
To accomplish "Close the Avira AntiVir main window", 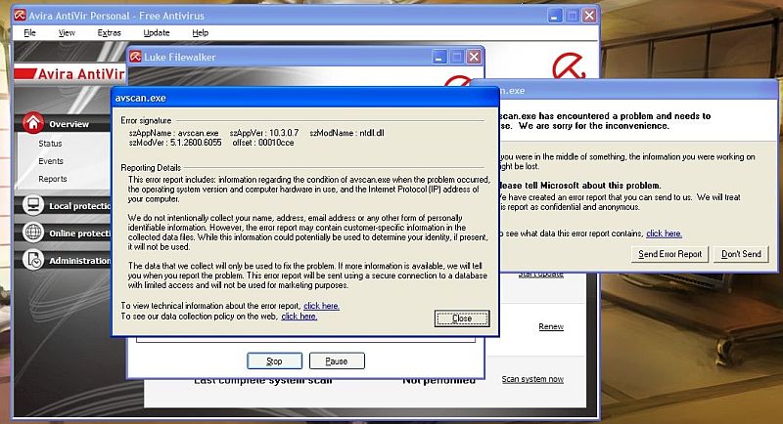I will [589, 16].
